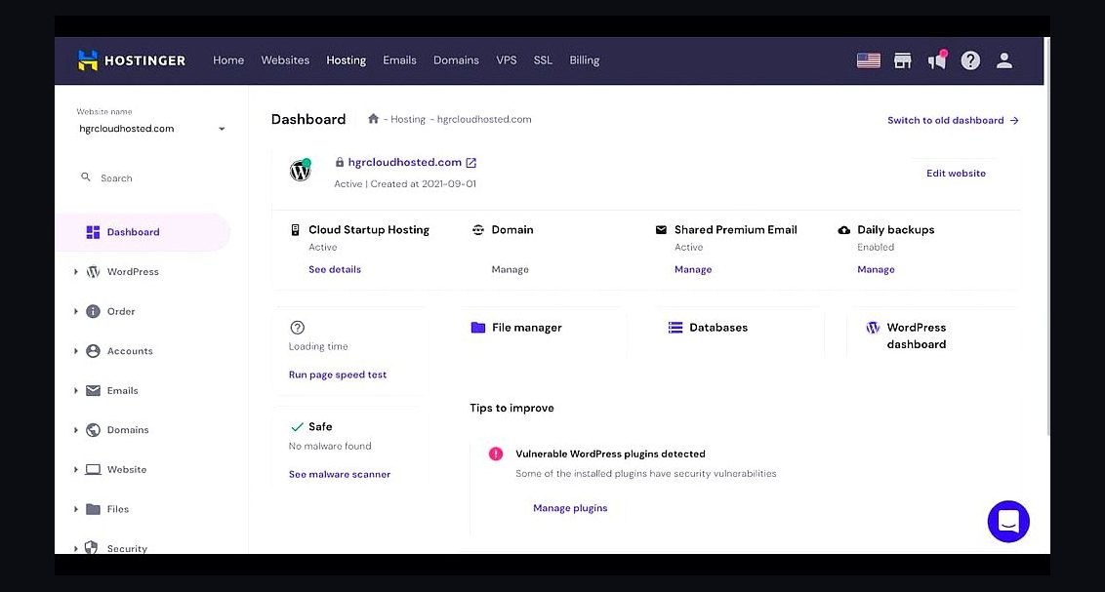The image size is (1105, 592).
Task: Click the Daily backups cloud icon
Action: [843, 230]
